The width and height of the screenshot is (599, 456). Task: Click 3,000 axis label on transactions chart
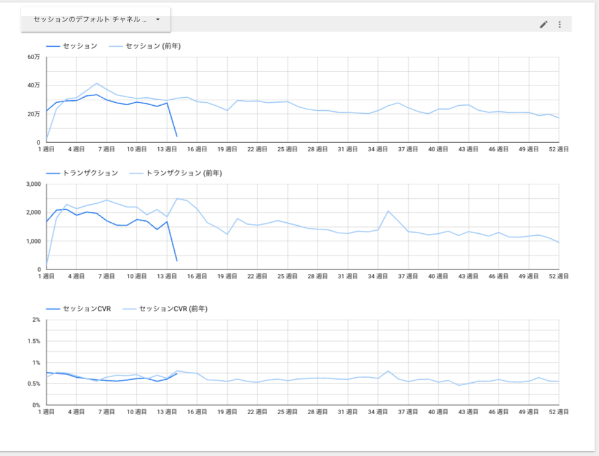tap(34, 184)
